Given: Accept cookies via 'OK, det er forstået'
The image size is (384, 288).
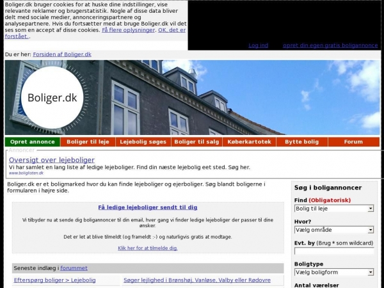Looking at the screenshot, I should point(172,30).
